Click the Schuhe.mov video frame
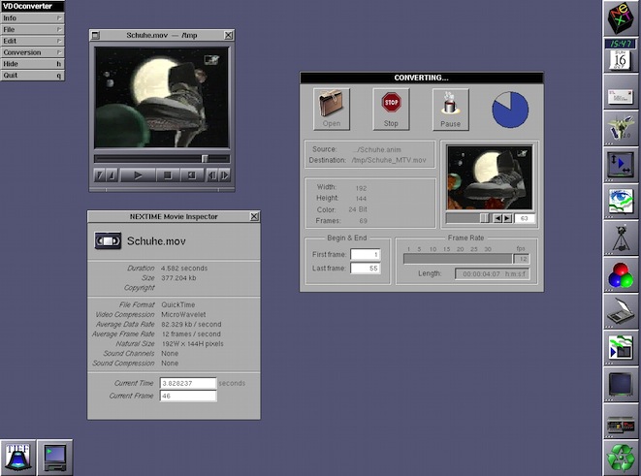The height and width of the screenshot is (476, 641). 162,97
